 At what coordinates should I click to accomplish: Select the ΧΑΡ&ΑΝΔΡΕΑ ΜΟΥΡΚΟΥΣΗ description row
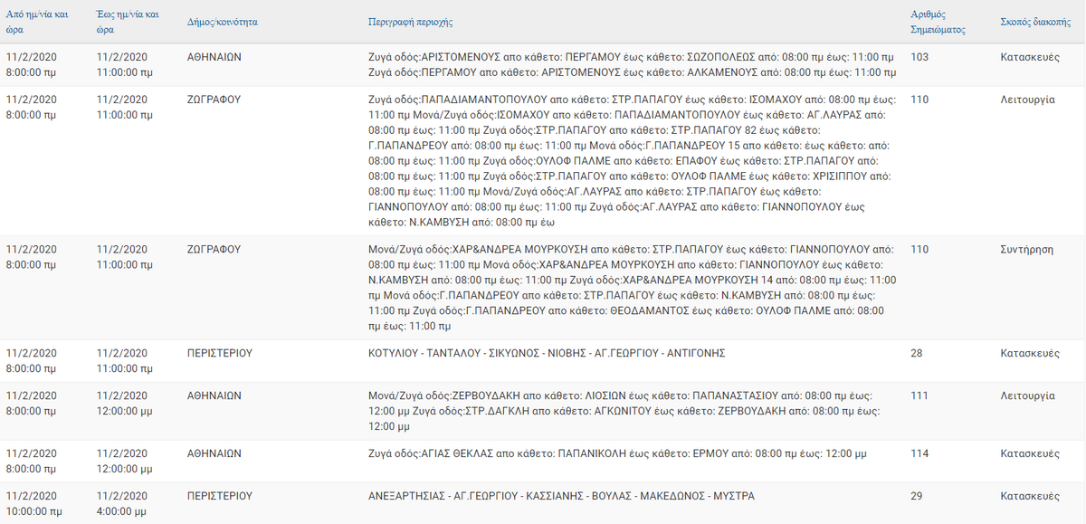click(x=632, y=288)
